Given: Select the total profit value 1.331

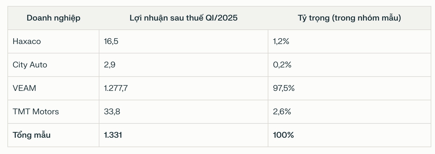Looking at the screenshot, I should (x=113, y=135).
